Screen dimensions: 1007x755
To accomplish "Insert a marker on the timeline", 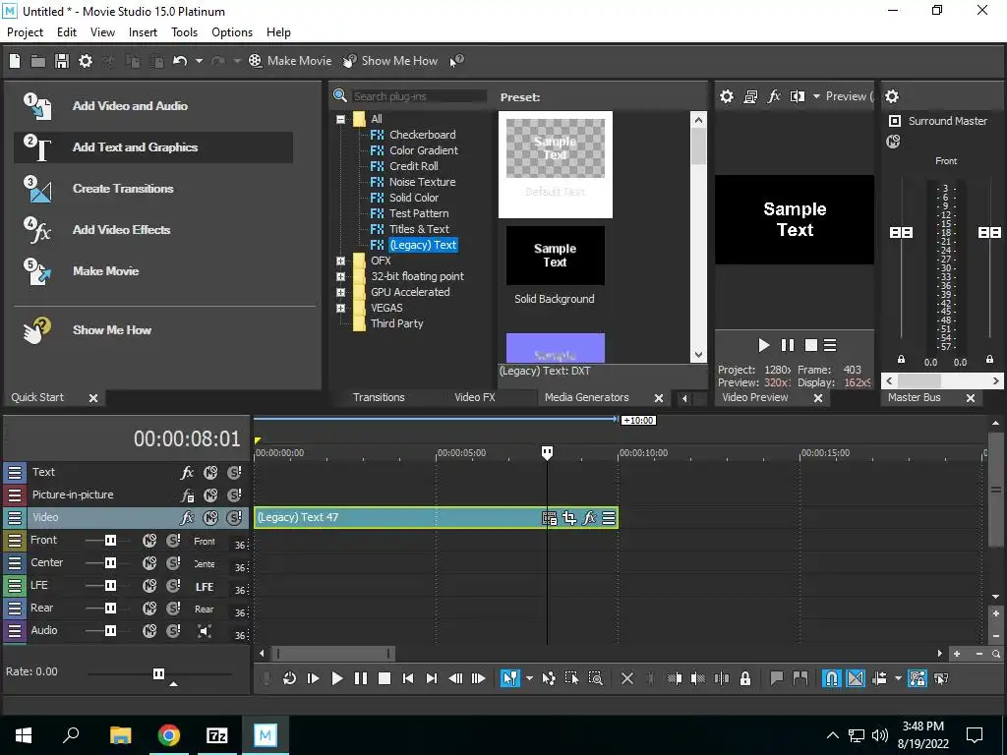I will [x=777, y=678].
